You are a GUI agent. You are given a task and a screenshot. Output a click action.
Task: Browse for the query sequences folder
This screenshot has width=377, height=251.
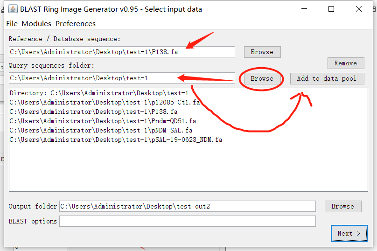262,78
